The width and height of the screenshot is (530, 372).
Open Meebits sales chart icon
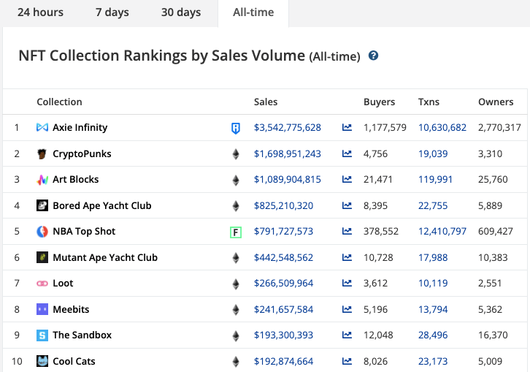(347, 309)
